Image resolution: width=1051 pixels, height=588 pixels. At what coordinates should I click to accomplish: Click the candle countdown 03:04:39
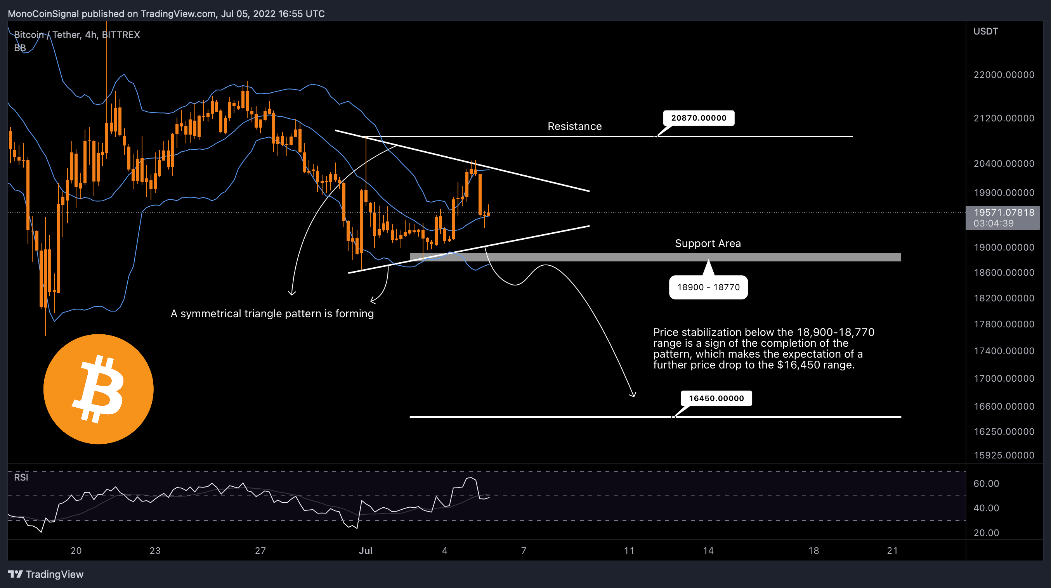(x=993, y=223)
